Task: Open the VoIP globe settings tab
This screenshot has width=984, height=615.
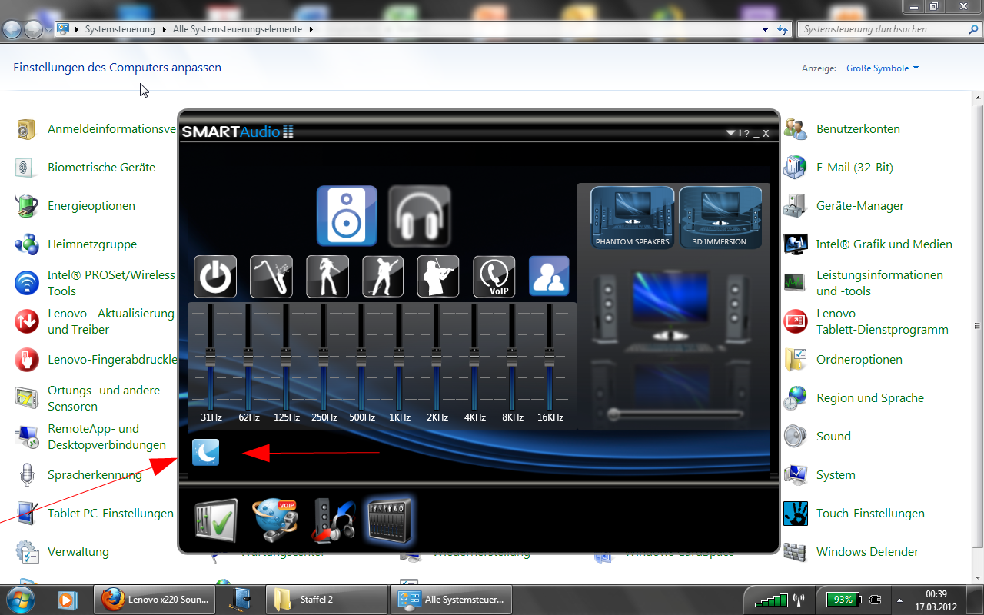Action: (275, 520)
